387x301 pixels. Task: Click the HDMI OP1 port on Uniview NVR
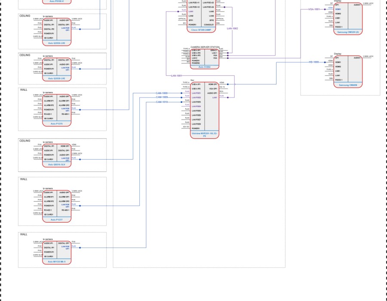pos(212,84)
